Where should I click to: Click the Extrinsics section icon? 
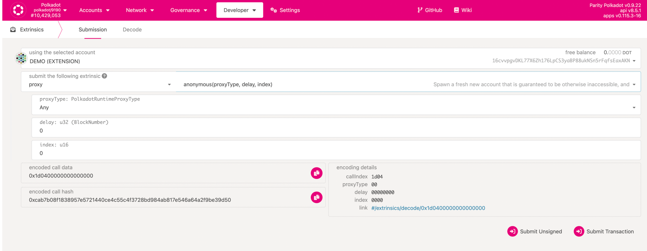[x=13, y=29]
